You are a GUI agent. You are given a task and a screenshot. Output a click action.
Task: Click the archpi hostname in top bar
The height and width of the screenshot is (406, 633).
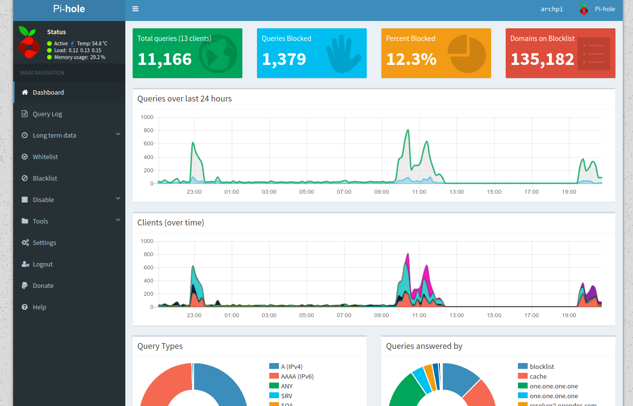click(552, 9)
